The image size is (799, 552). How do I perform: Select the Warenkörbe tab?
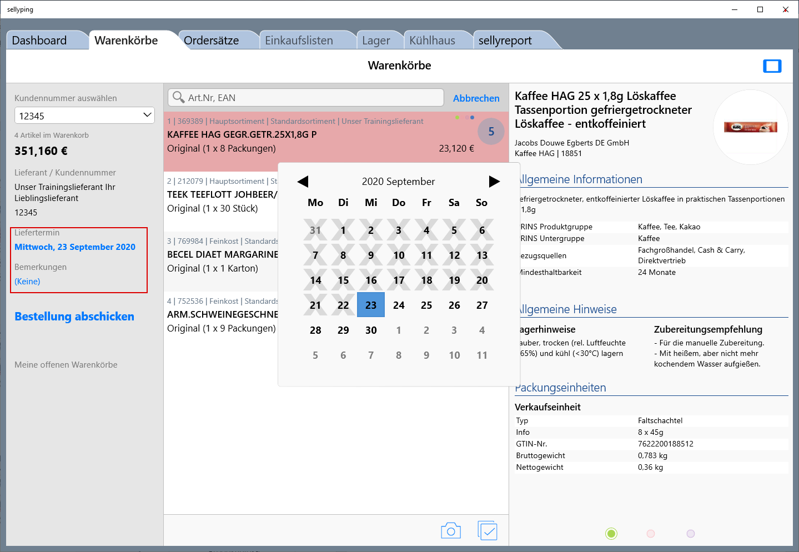127,41
